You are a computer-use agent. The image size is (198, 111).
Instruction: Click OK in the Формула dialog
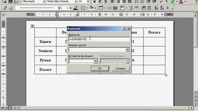(x=100, y=68)
